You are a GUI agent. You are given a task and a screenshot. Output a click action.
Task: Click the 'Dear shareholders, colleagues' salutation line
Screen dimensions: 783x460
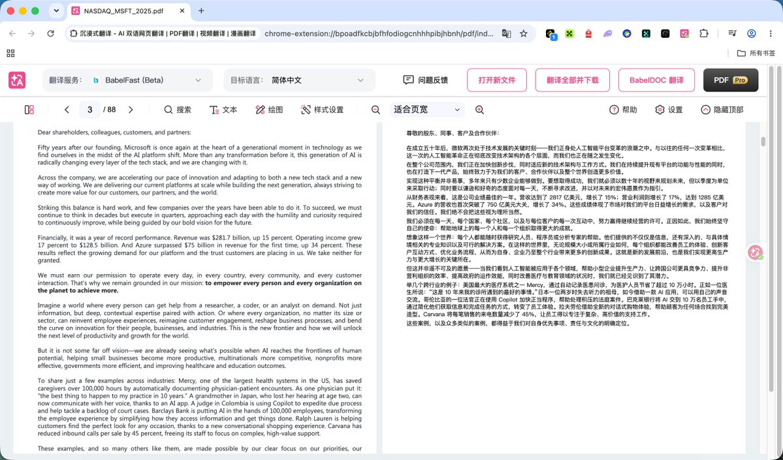coord(114,132)
